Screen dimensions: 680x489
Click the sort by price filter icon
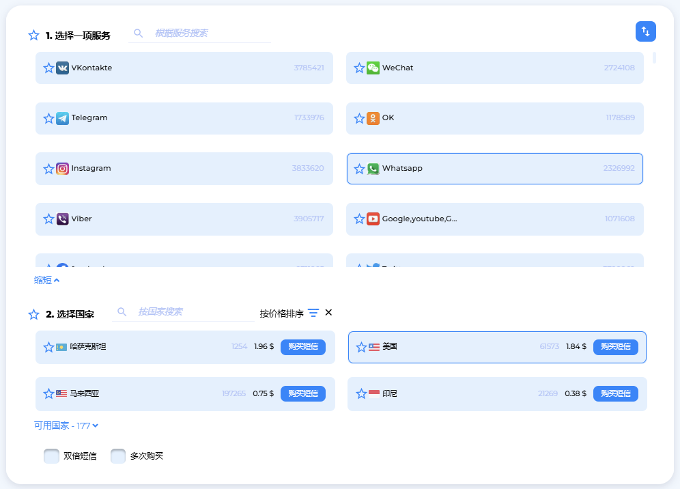(x=313, y=313)
